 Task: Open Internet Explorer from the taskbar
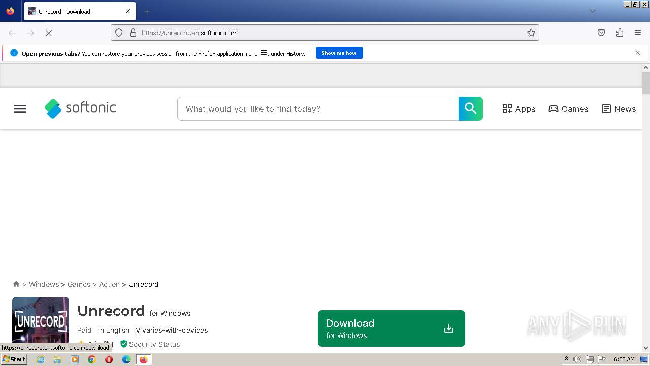coord(41,359)
